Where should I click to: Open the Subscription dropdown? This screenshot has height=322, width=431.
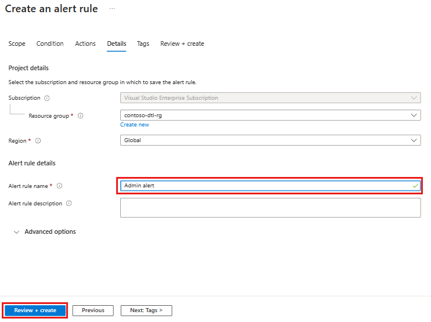[x=271, y=98]
